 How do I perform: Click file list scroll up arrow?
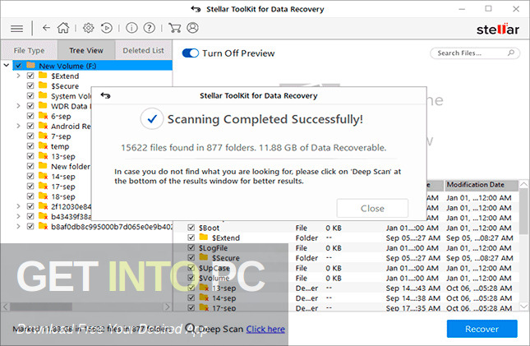coord(523,184)
